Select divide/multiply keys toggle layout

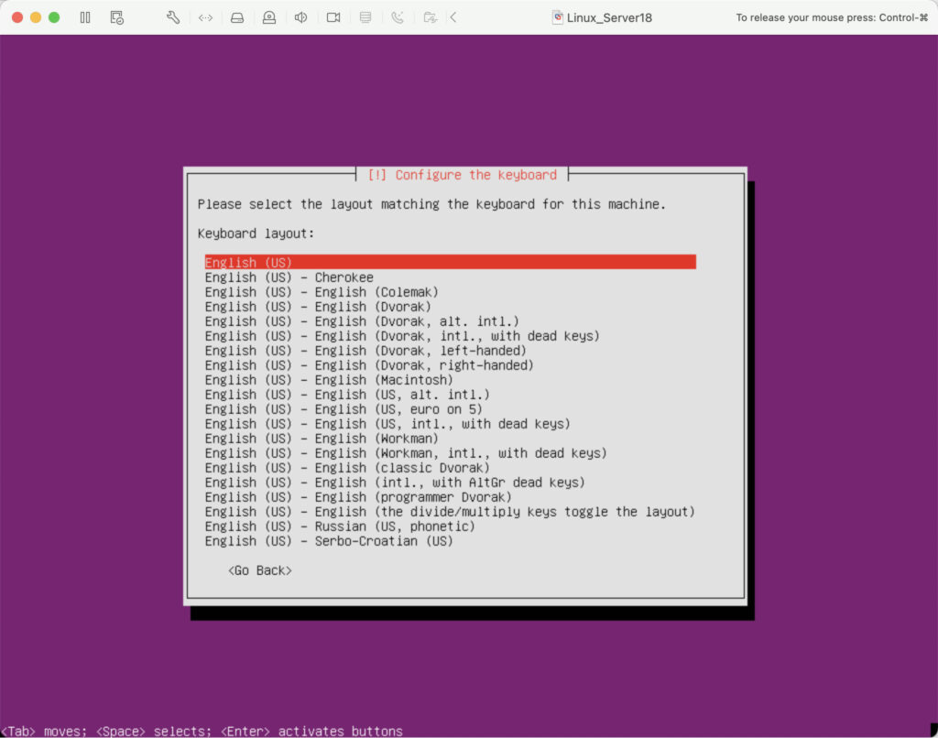click(x=450, y=512)
